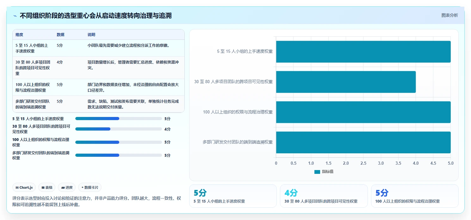Click description 部门边界和数据责任增加

click(133, 87)
